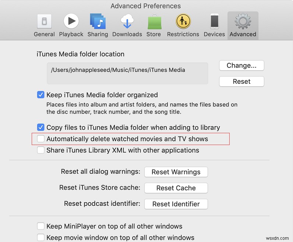The height and width of the screenshot is (242, 293).
Task: Uncheck Copy files to iTunes Media folder
Action: coord(40,127)
